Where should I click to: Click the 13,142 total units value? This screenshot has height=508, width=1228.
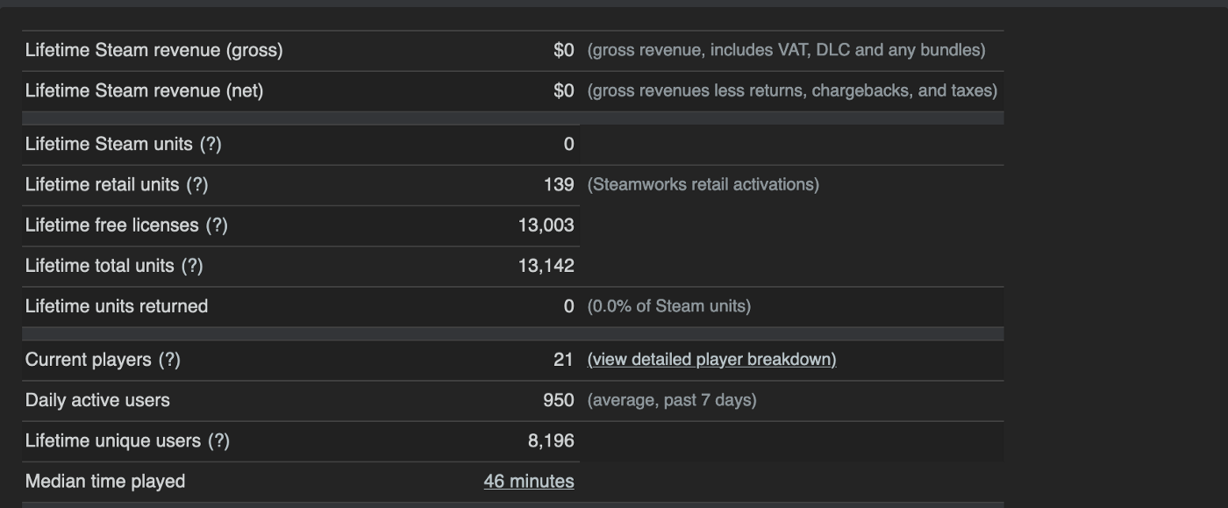pyautogui.click(x=546, y=266)
